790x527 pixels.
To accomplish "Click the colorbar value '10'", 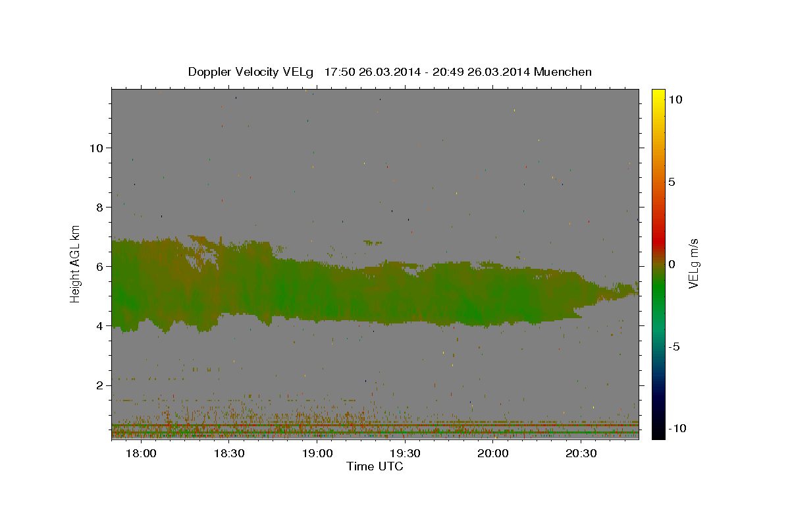I will click(675, 99).
